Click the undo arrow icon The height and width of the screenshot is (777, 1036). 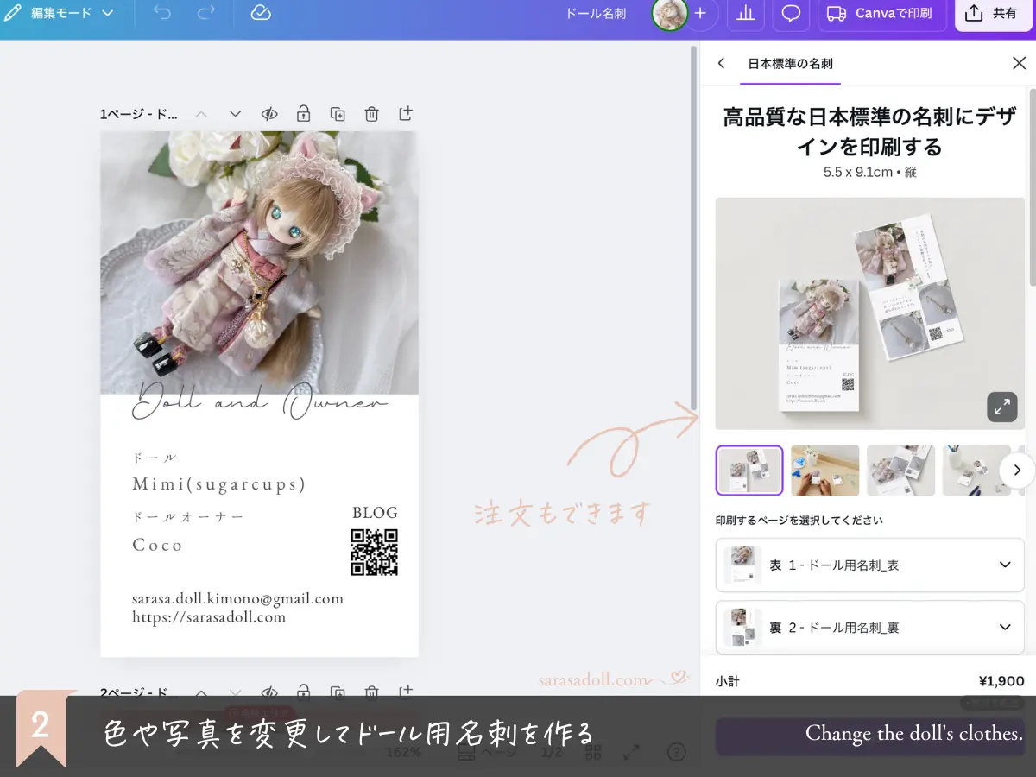click(x=162, y=13)
